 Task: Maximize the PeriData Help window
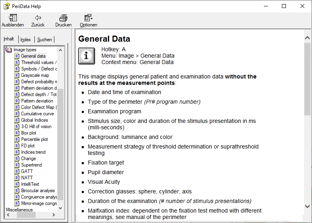pyautogui.click(x=284, y=6)
